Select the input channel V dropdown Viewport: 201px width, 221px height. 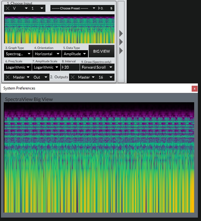(x=20, y=8)
